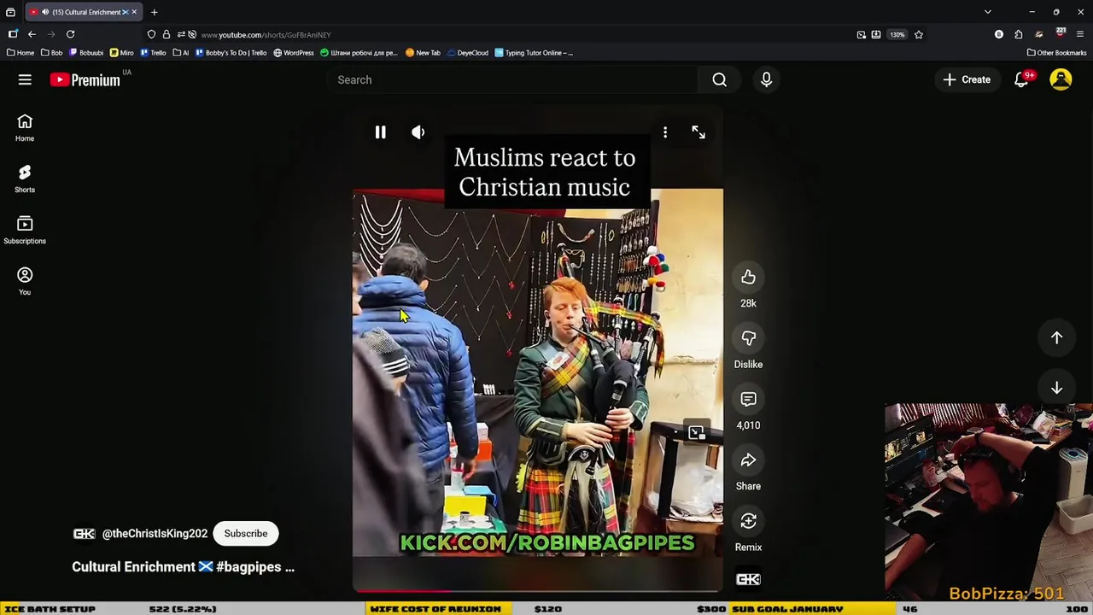Open the channel sound thumbnail below Remix
1093x615 pixels.
(x=748, y=579)
